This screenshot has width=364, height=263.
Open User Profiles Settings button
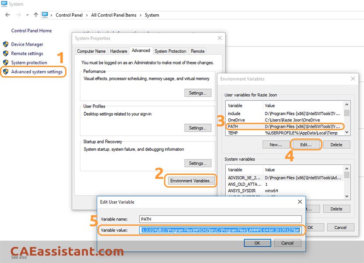(198, 128)
